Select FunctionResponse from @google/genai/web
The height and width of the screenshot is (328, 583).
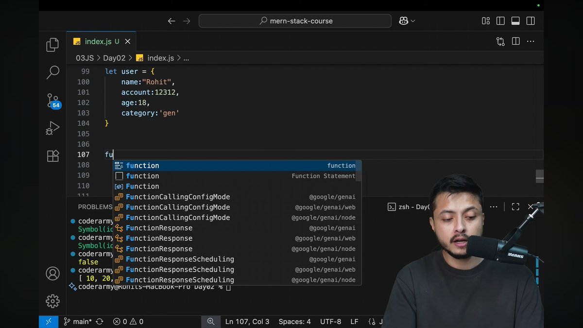(x=237, y=238)
